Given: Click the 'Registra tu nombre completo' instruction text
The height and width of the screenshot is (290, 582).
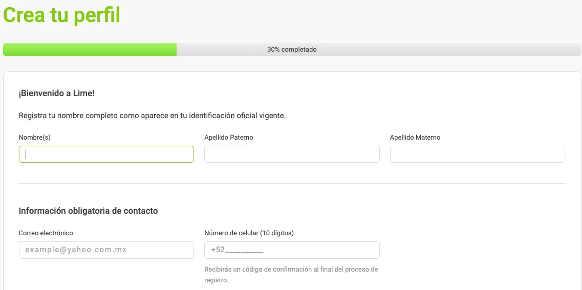Looking at the screenshot, I should (152, 116).
